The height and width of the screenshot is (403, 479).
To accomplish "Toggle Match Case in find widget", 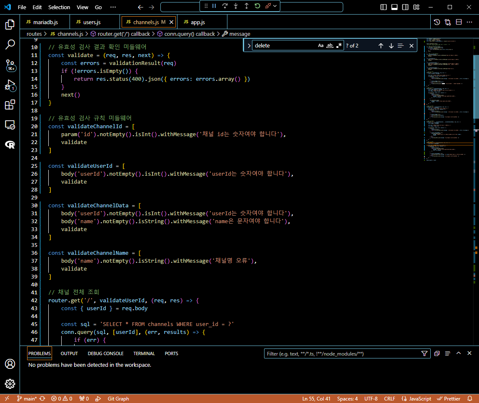I will (320, 45).
